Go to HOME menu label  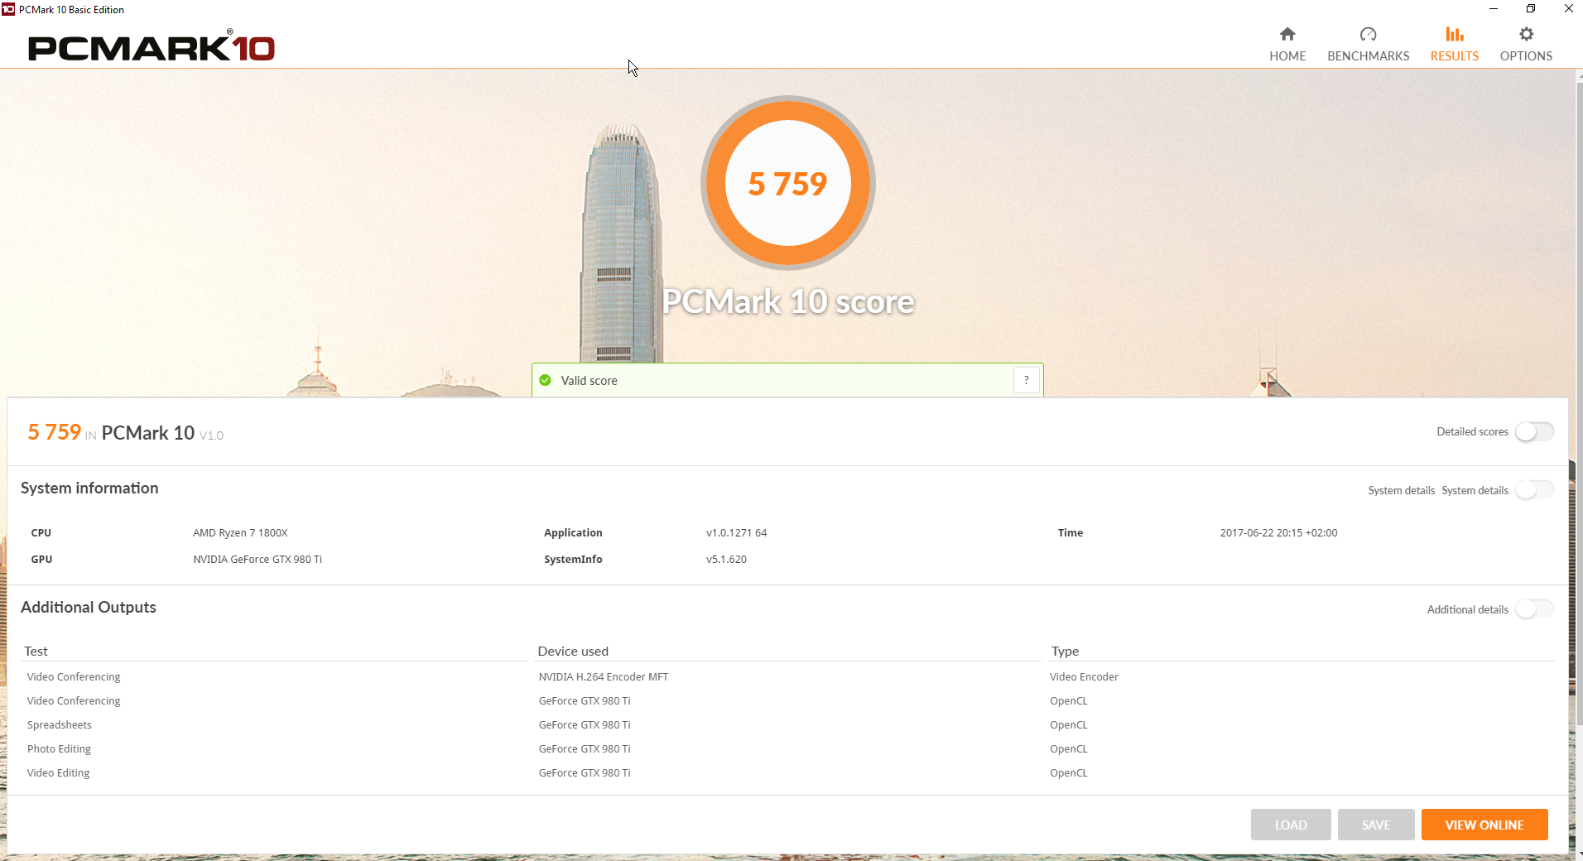(1287, 56)
